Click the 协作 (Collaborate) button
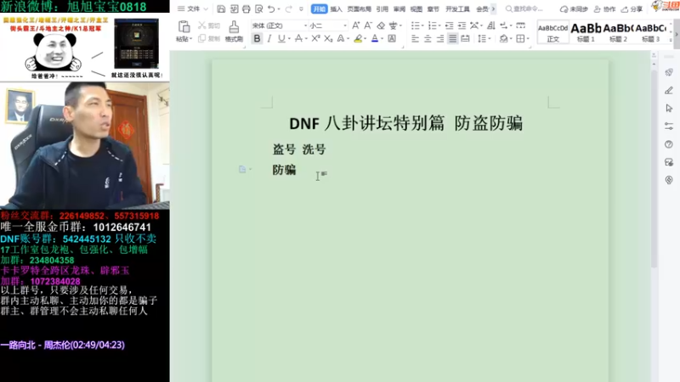The height and width of the screenshot is (382, 680). tap(604, 8)
